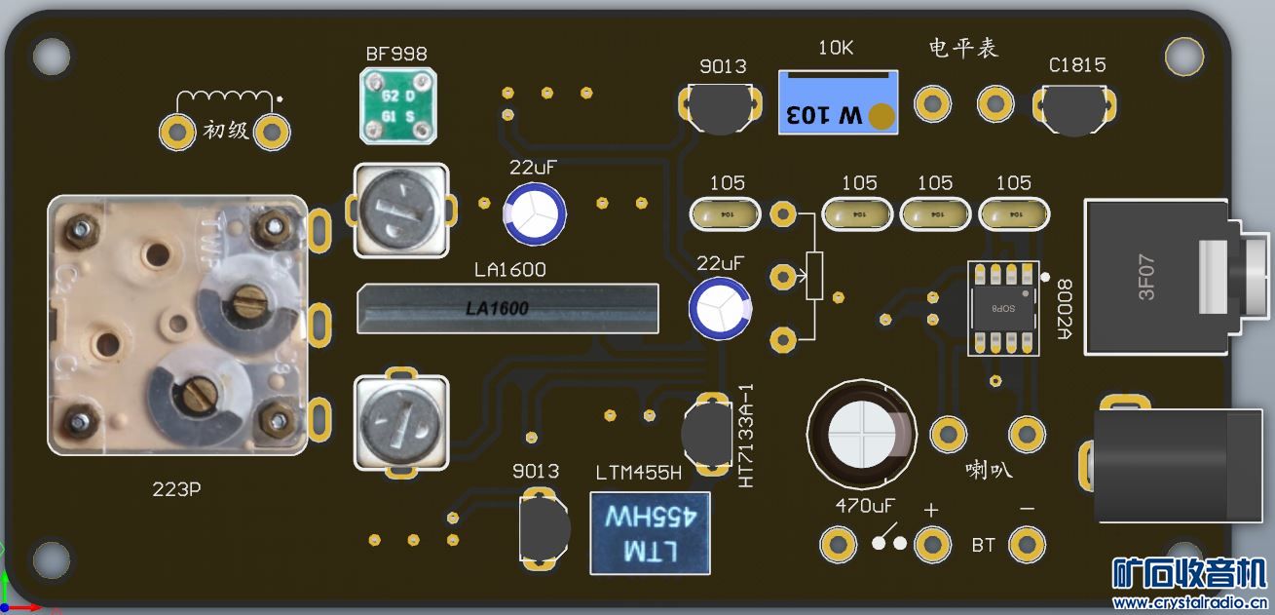Select the C1815 transistor body
Image resolution: width=1275 pixels, height=615 pixels.
tap(1076, 109)
